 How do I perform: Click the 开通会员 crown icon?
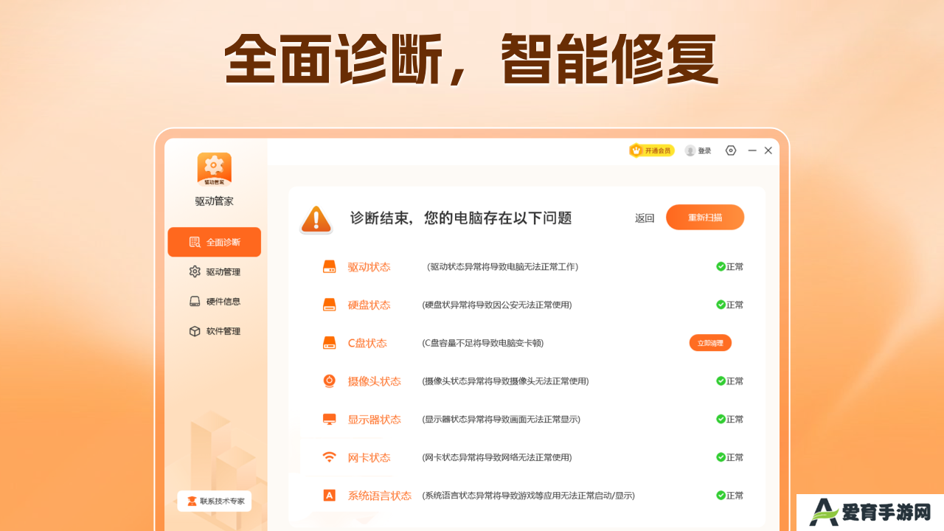[x=636, y=150]
